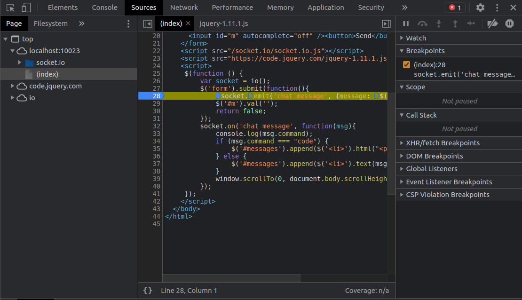Expand the io domain node

[12, 97]
